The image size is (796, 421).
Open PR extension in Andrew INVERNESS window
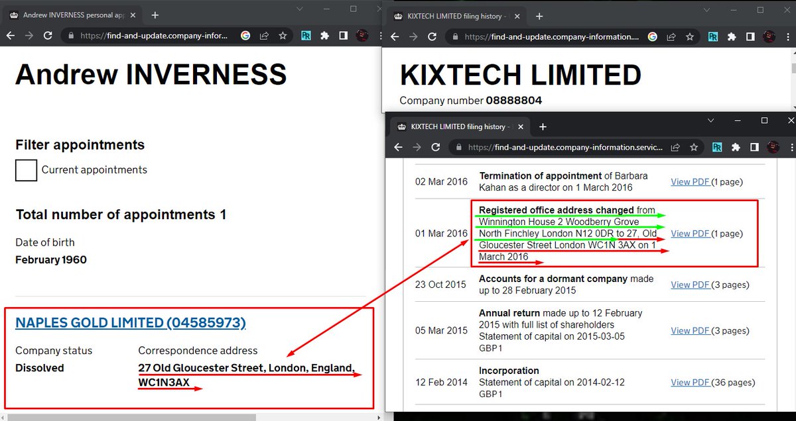[x=306, y=36]
